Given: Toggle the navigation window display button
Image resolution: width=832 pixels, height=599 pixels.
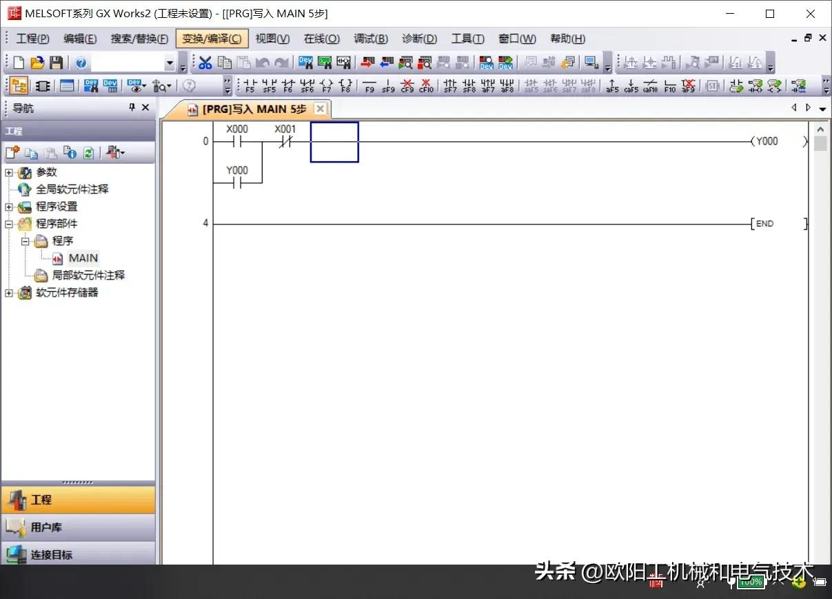Looking at the screenshot, I should [19, 86].
